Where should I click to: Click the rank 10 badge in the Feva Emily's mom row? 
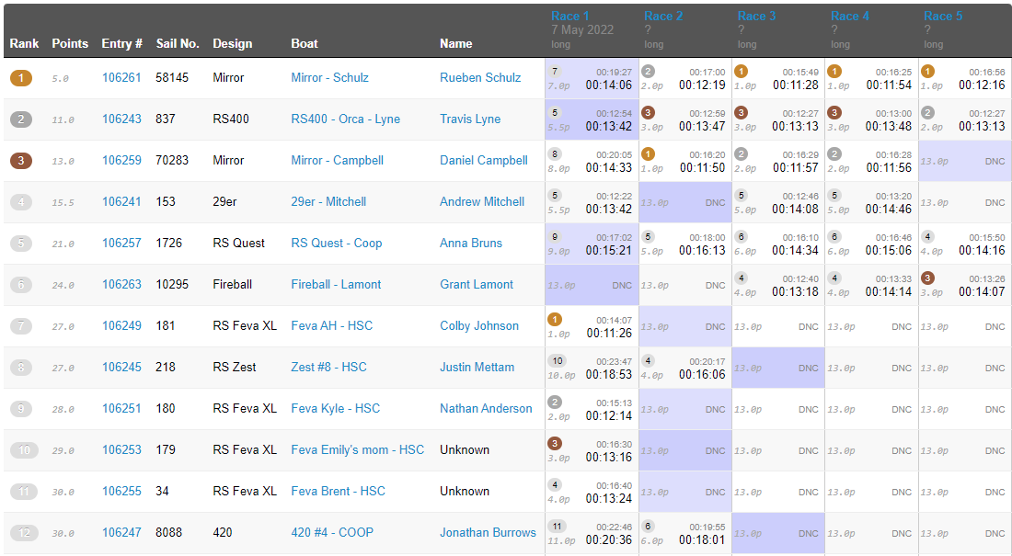[x=24, y=449]
